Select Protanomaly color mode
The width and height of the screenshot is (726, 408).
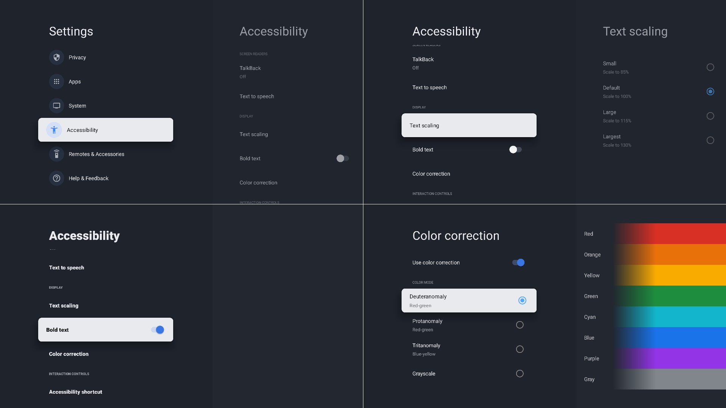click(520, 325)
